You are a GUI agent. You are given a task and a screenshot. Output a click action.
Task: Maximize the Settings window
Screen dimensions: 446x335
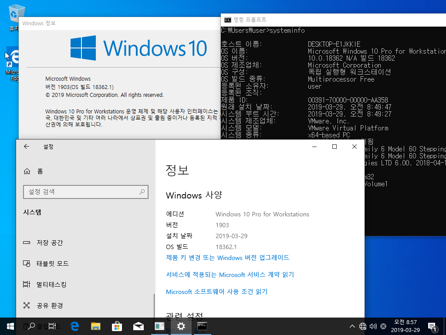pyautogui.click(x=334, y=147)
